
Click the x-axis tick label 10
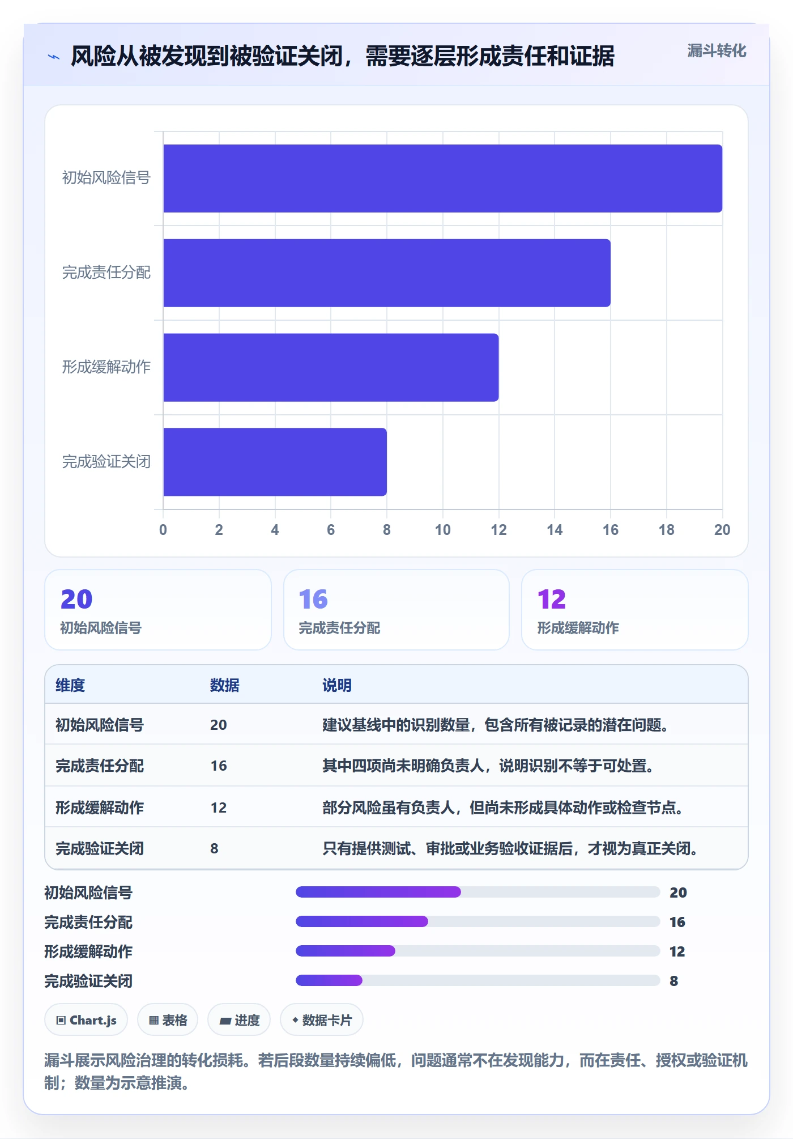[442, 530]
